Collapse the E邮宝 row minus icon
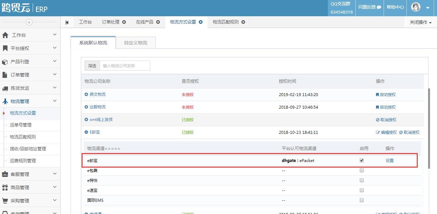Image resolution: width=437 pixels, height=214 pixels. tap(86, 132)
